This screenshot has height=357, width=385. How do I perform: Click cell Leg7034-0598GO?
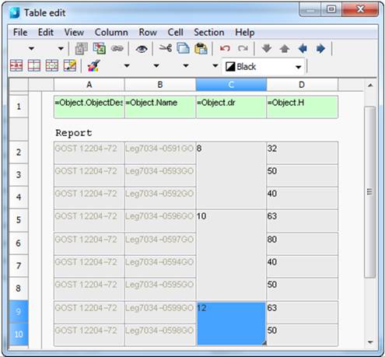[160, 334]
